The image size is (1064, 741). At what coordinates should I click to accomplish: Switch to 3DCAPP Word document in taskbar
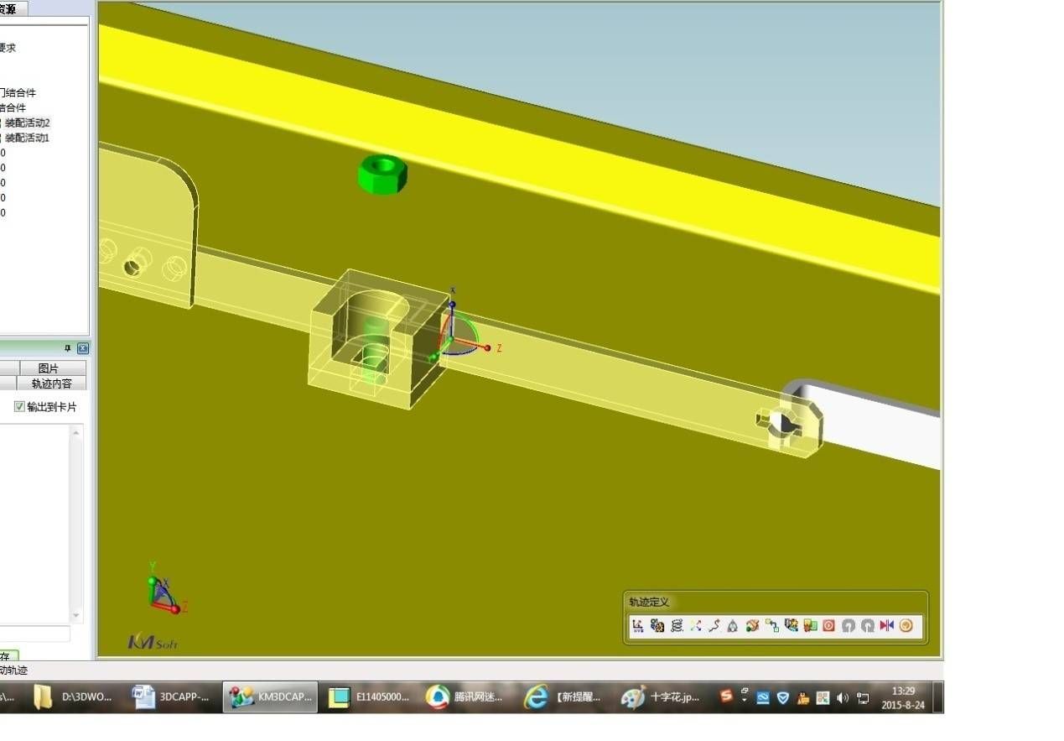(173, 697)
